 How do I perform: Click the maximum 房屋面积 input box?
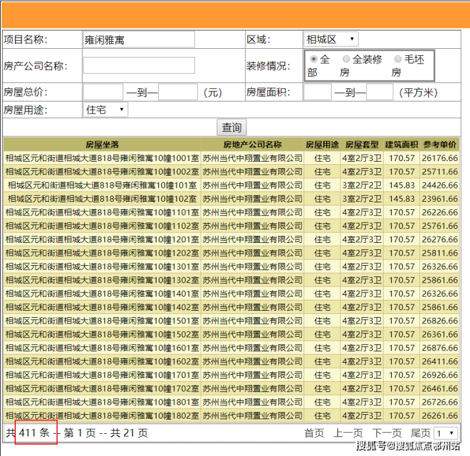[x=380, y=93]
